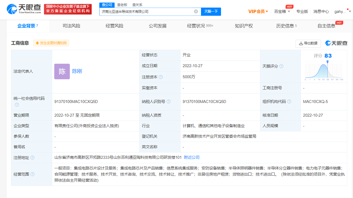353x198 pixels.
Task: Click inside the company name search field
Action: [x=145, y=12]
